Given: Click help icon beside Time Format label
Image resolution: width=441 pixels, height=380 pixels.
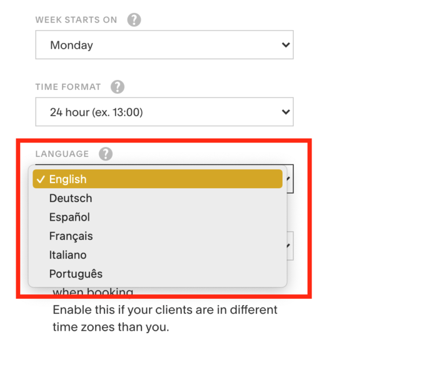Looking at the screenshot, I should [x=117, y=87].
